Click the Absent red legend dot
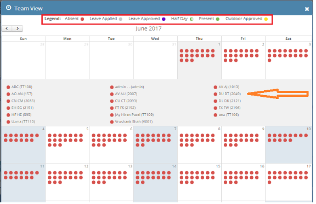The width and height of the screenshot is (316, 204). coord(82,19)
